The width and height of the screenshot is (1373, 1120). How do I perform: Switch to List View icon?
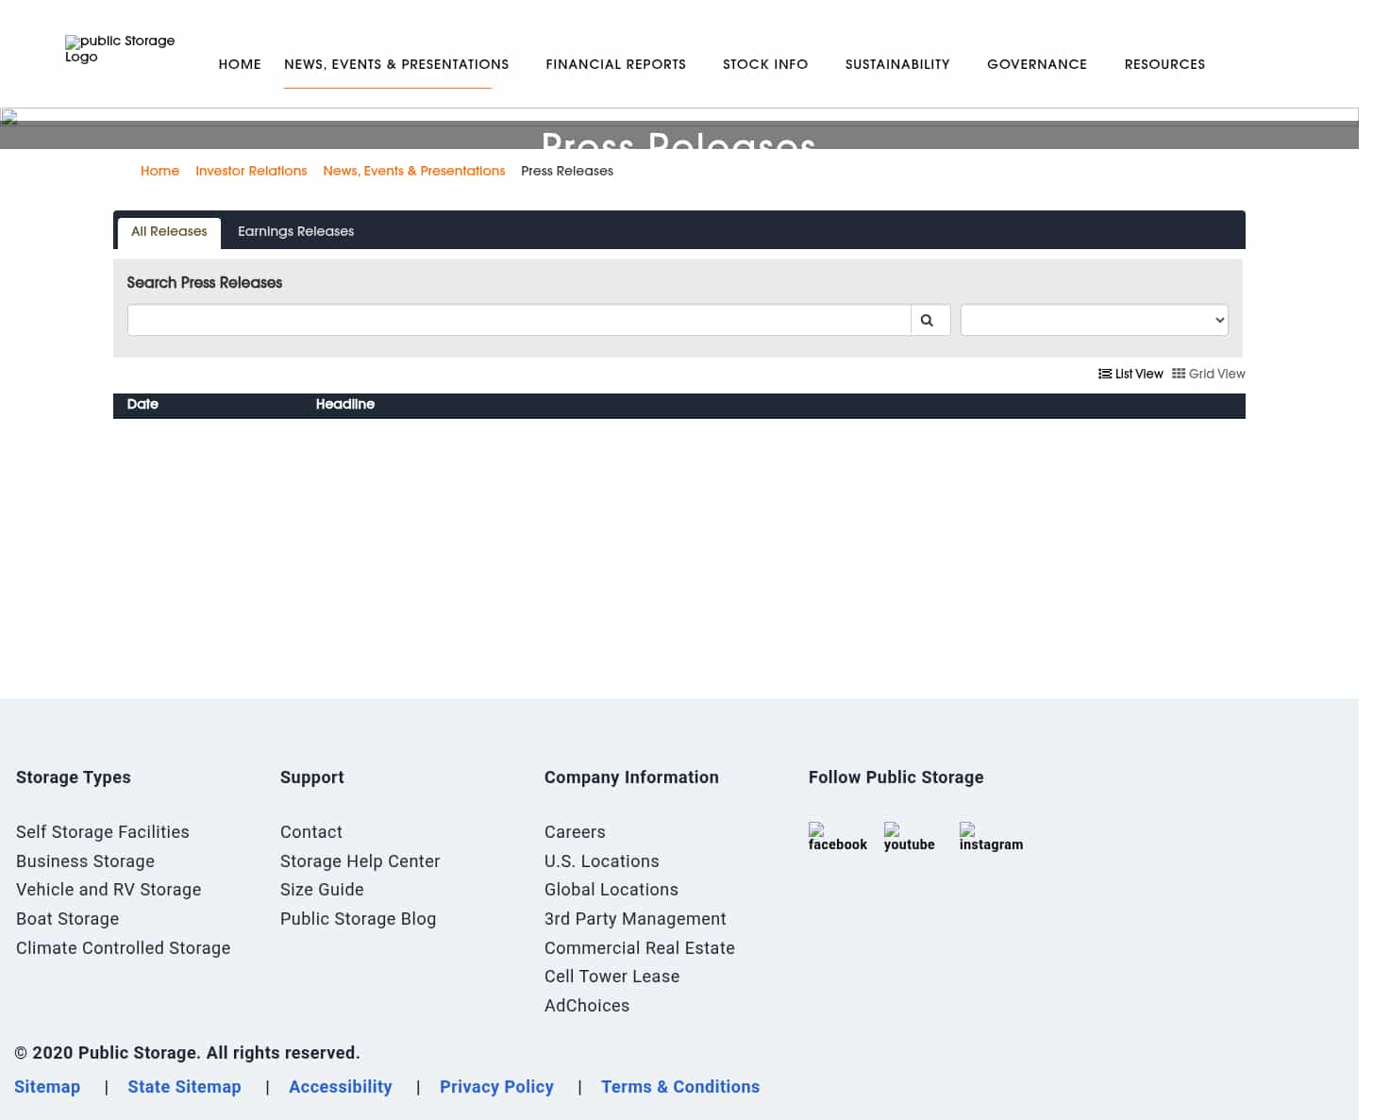[x=1105, y=374]
